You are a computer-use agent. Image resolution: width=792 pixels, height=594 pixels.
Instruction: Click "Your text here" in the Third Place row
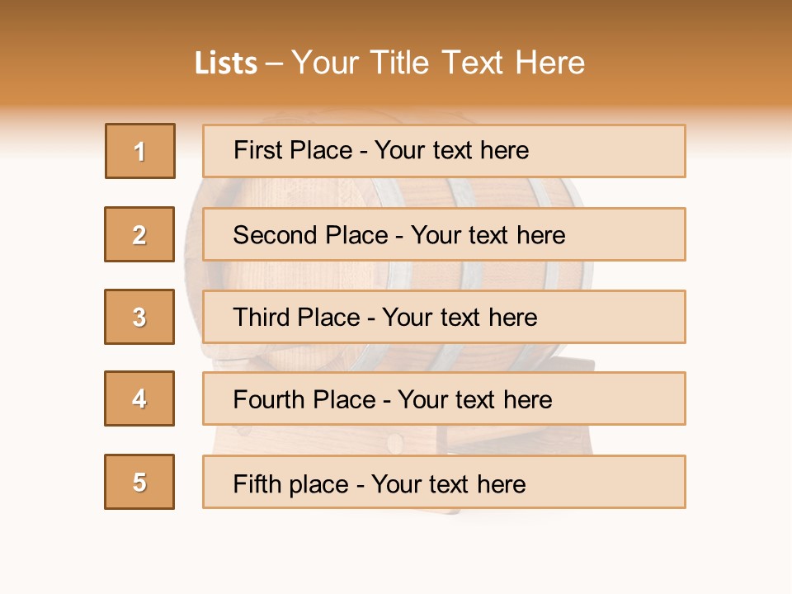pyautogui.click(x=460, y=318)
